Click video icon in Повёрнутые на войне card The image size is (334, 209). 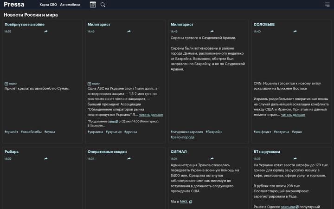click(x=6, y=84)
